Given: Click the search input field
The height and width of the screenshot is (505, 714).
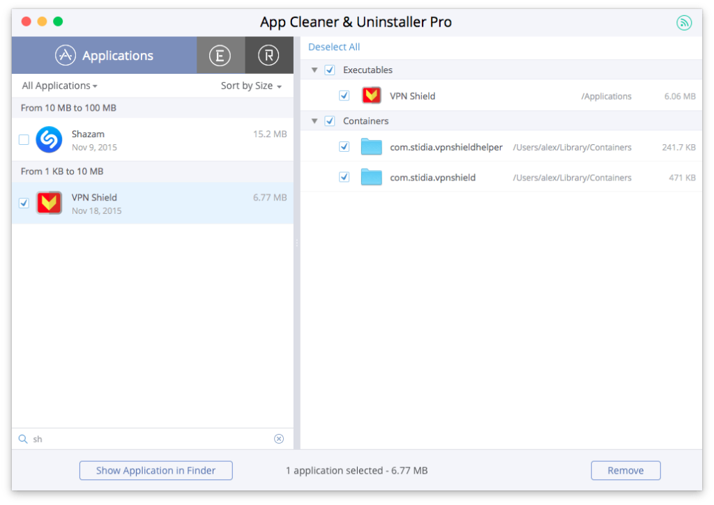Looking at the screenshot, I should coord(153,439).
